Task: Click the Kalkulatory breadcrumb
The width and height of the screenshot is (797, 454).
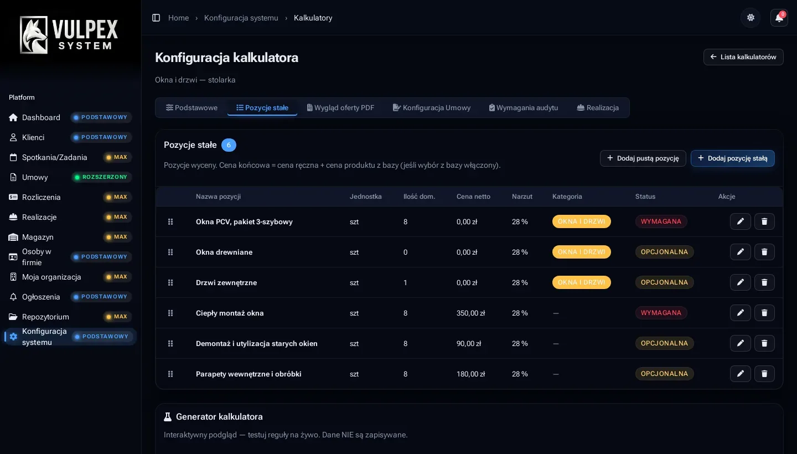Action: [x=313, y=18]
